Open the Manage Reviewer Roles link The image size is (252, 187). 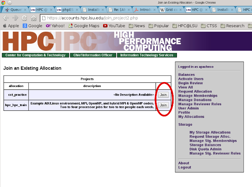(200, 104)
